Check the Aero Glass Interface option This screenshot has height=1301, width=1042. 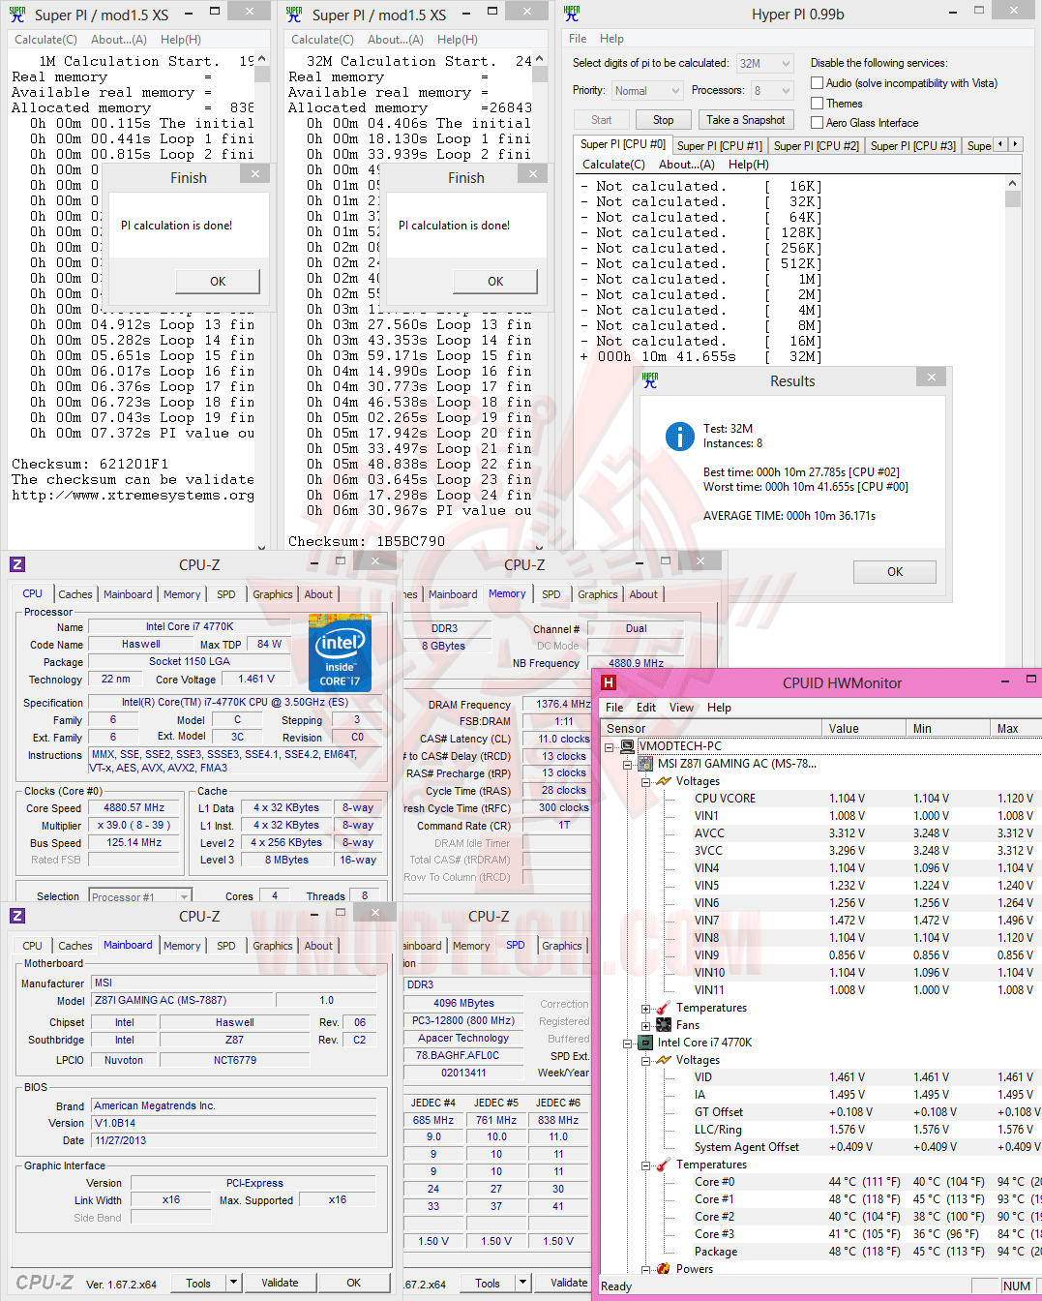817,123
